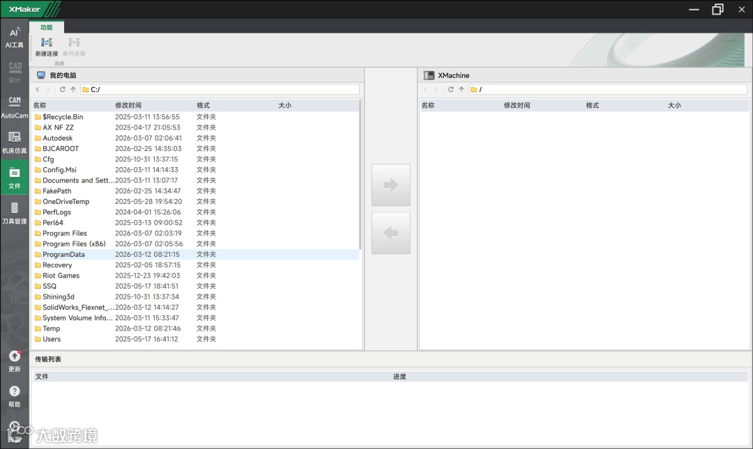Image resolution: width=753 pixels, height=449 pixels.
Task: Go forward in 我的电脑 panel
Action: (48, 89)
